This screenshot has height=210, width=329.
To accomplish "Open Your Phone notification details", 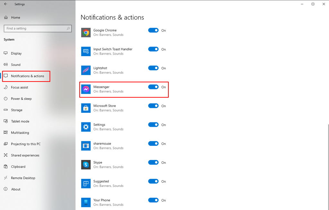I will click(x=108, y=202).
